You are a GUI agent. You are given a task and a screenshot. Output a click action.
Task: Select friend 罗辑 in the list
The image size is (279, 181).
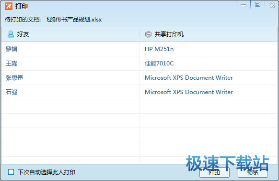tap(12, 49)
